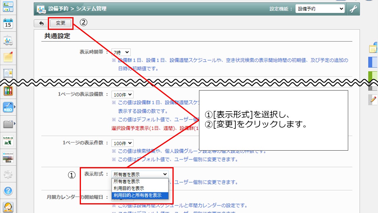Viewport: 378px width, 213px height.
Task: Click the 変更 button
Action: coord(61,23)
